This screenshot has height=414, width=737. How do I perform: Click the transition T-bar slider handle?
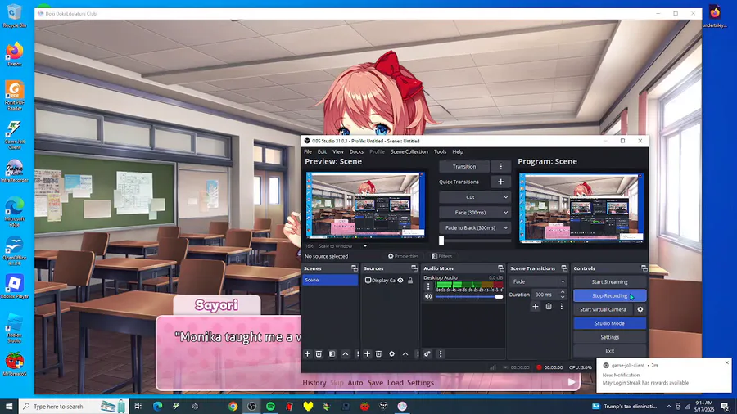(441, 241)
